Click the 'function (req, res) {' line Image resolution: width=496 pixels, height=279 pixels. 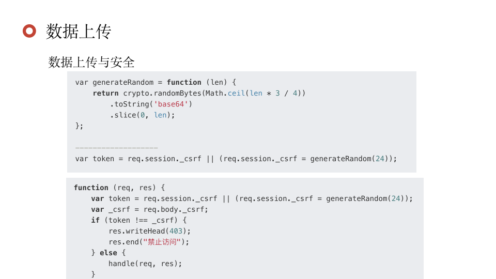(119, 188)
